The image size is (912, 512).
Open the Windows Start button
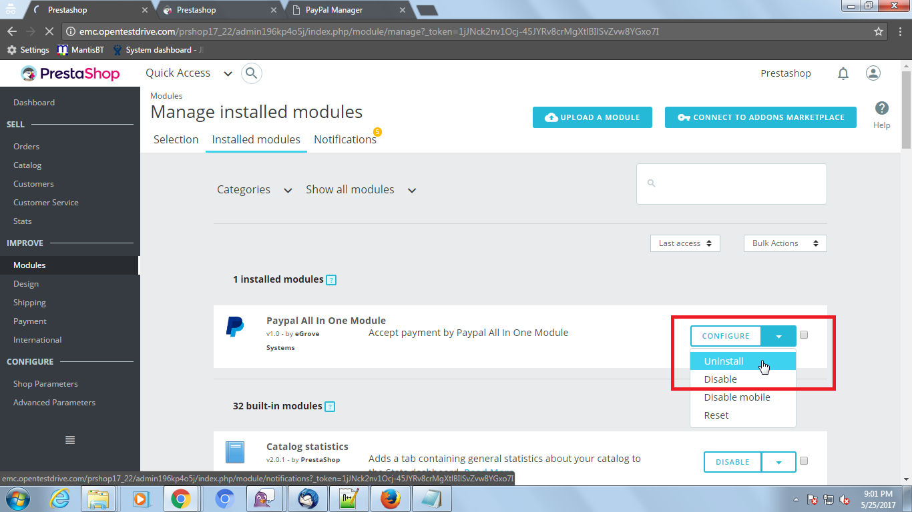click(x=17, y=499)
